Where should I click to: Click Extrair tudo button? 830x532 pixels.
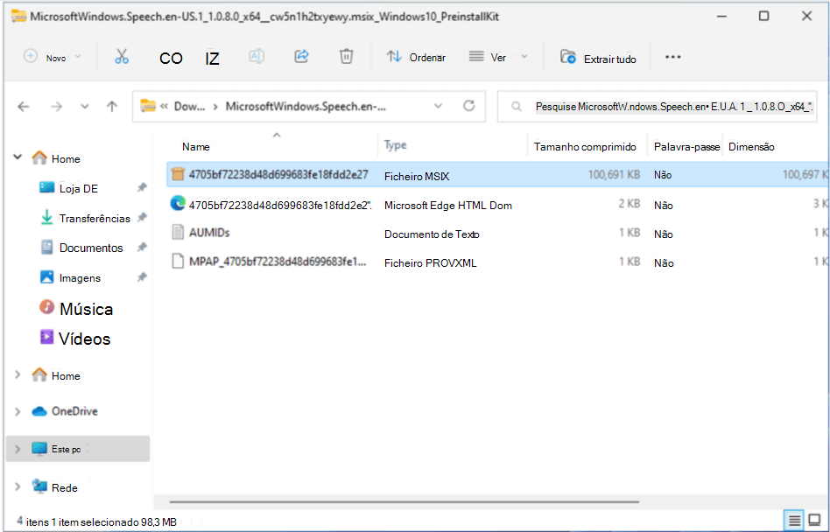tap(598, 58)
